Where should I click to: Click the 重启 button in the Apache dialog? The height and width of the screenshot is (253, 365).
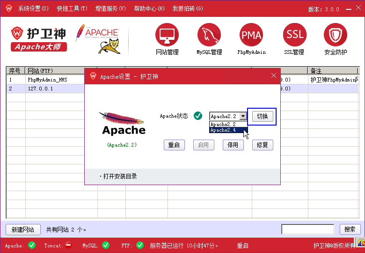click(x=174, y=145)
